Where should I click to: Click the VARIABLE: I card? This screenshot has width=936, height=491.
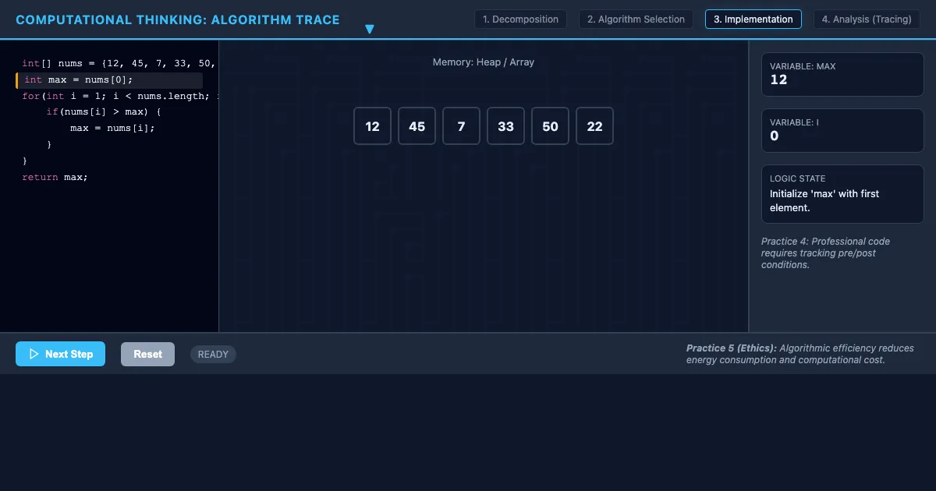[842, 130]
